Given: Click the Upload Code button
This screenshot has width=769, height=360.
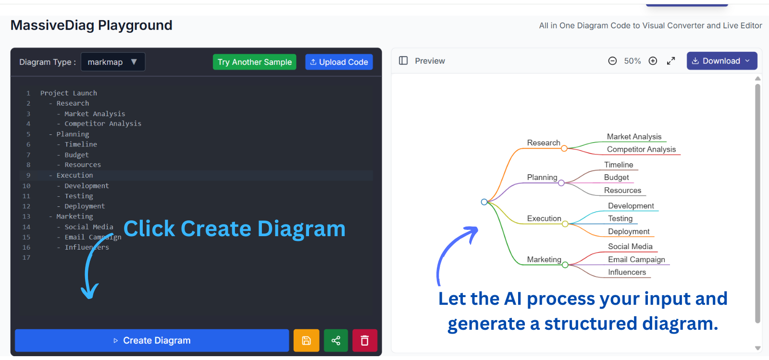Looking at the screenshot, I should coord(339,62).
